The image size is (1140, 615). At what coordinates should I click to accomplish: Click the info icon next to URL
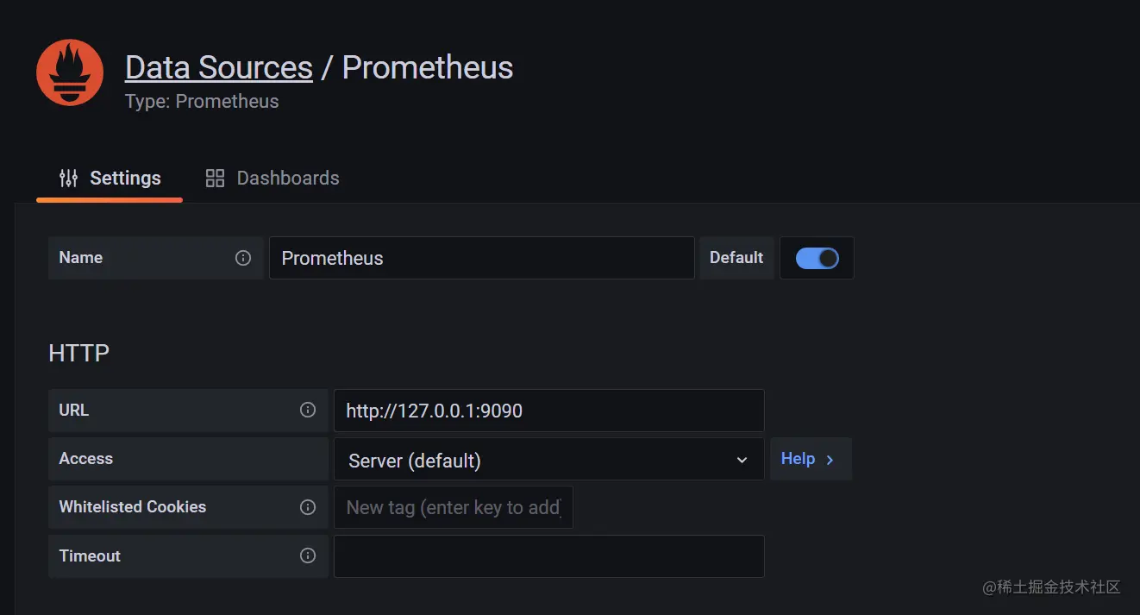[x=308, y=410]
